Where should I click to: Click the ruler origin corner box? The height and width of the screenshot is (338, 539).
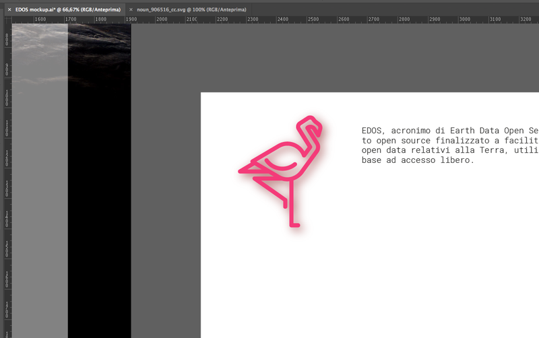[6, 20]
